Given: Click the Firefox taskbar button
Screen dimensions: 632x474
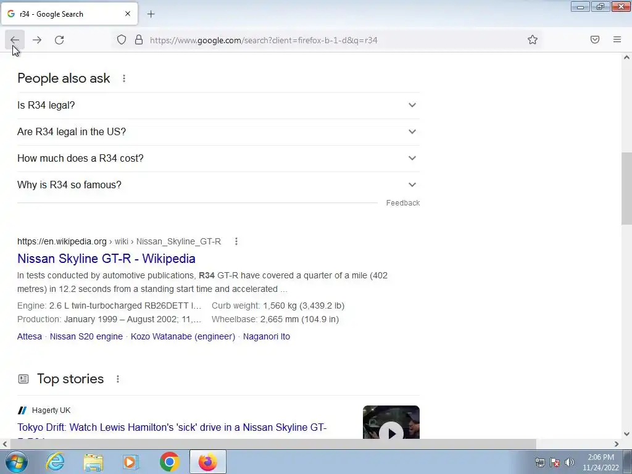Looking at the screenshot, I should 208,462.
